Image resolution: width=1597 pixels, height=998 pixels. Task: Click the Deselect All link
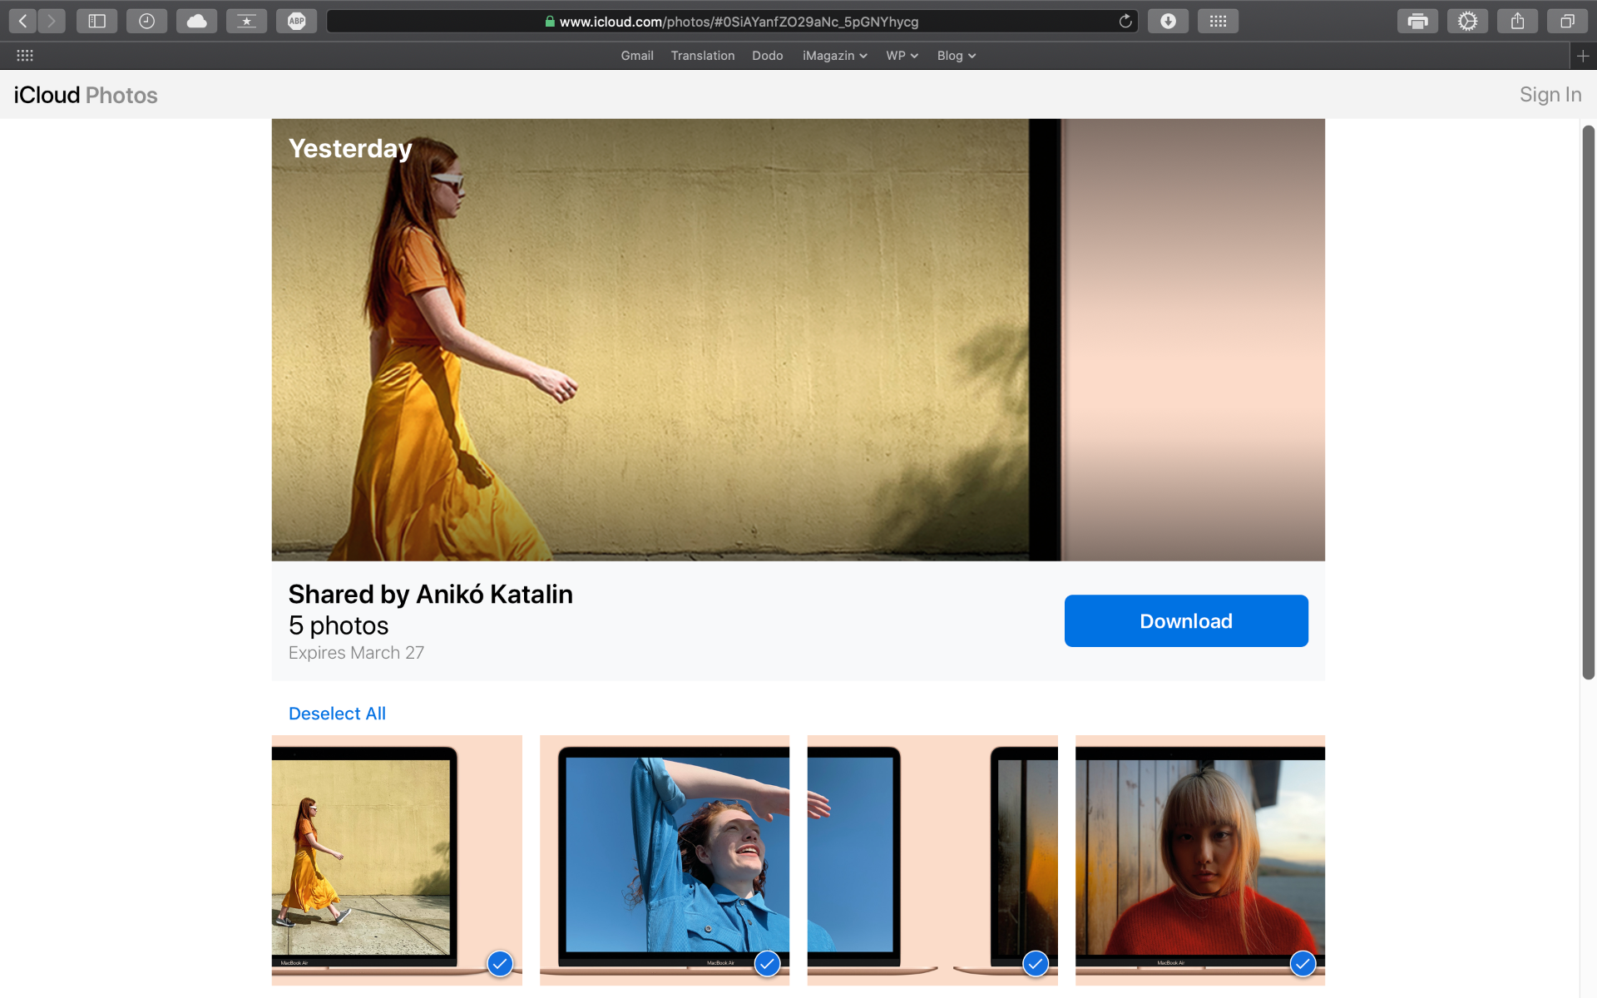(337, 714)
